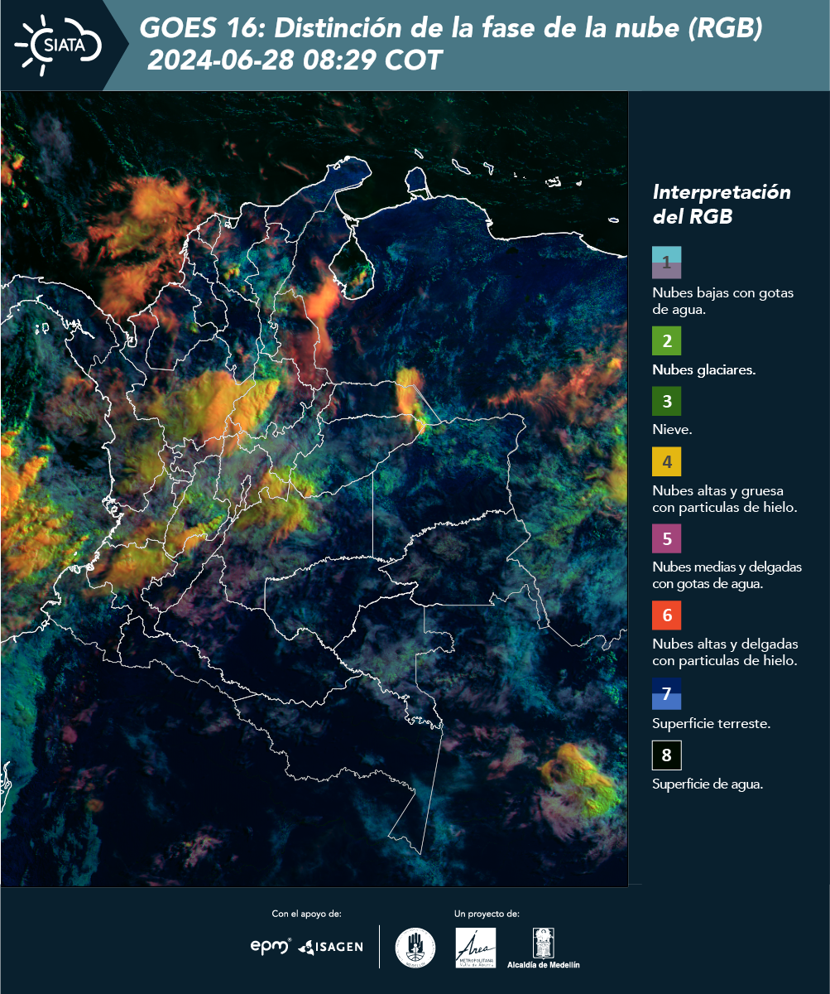Select orange-red swatch number 6
The width and height of the screenshot is (830, 994).
[x=666, y=616]
